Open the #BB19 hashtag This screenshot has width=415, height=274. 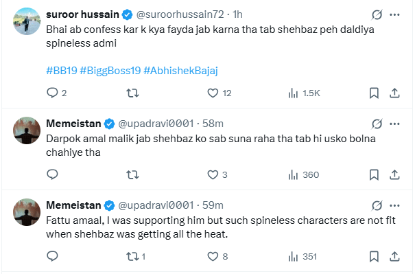click(62, 71)
